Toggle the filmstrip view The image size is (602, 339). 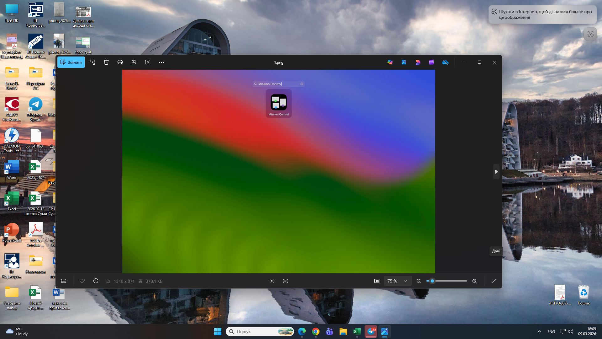pos(64,281)
